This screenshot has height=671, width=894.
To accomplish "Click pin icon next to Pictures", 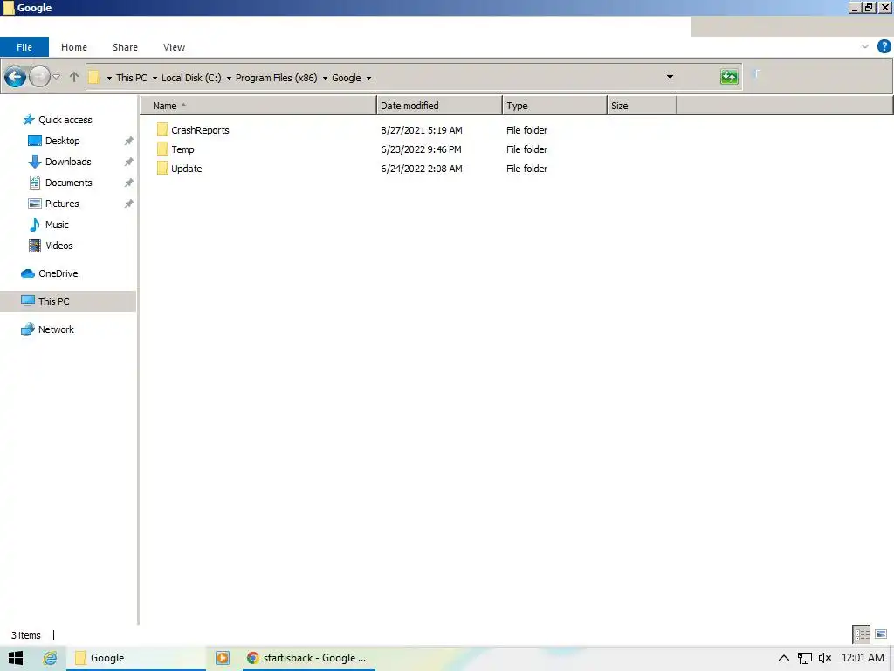I will (129, 204).
